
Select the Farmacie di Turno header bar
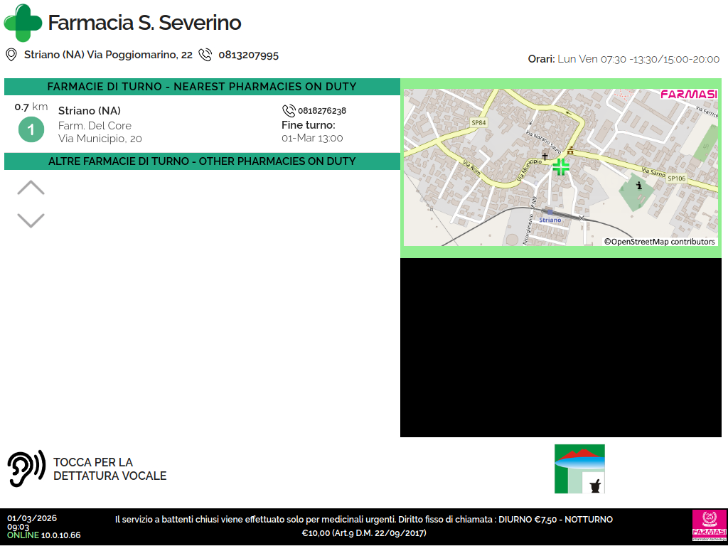pyautogui.click(x=202, y=87)
